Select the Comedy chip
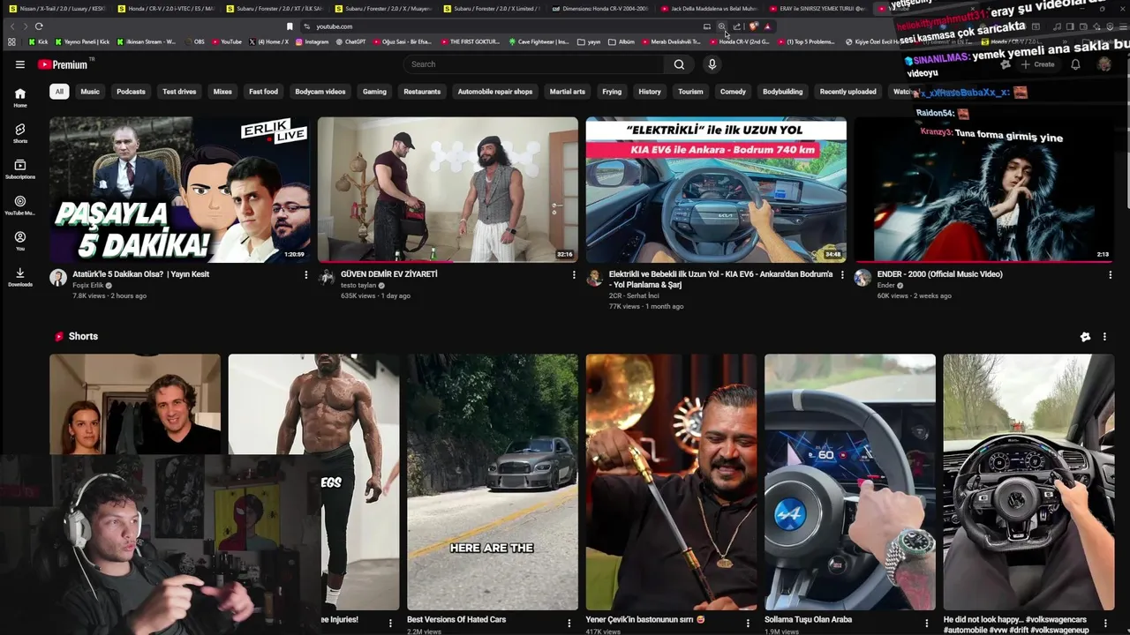 733,92
